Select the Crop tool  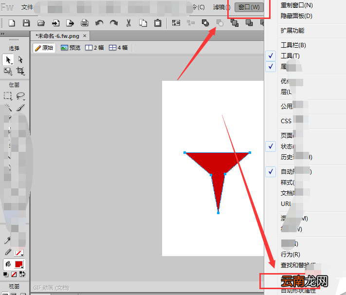pyautogui.click(x=20, y=71)
